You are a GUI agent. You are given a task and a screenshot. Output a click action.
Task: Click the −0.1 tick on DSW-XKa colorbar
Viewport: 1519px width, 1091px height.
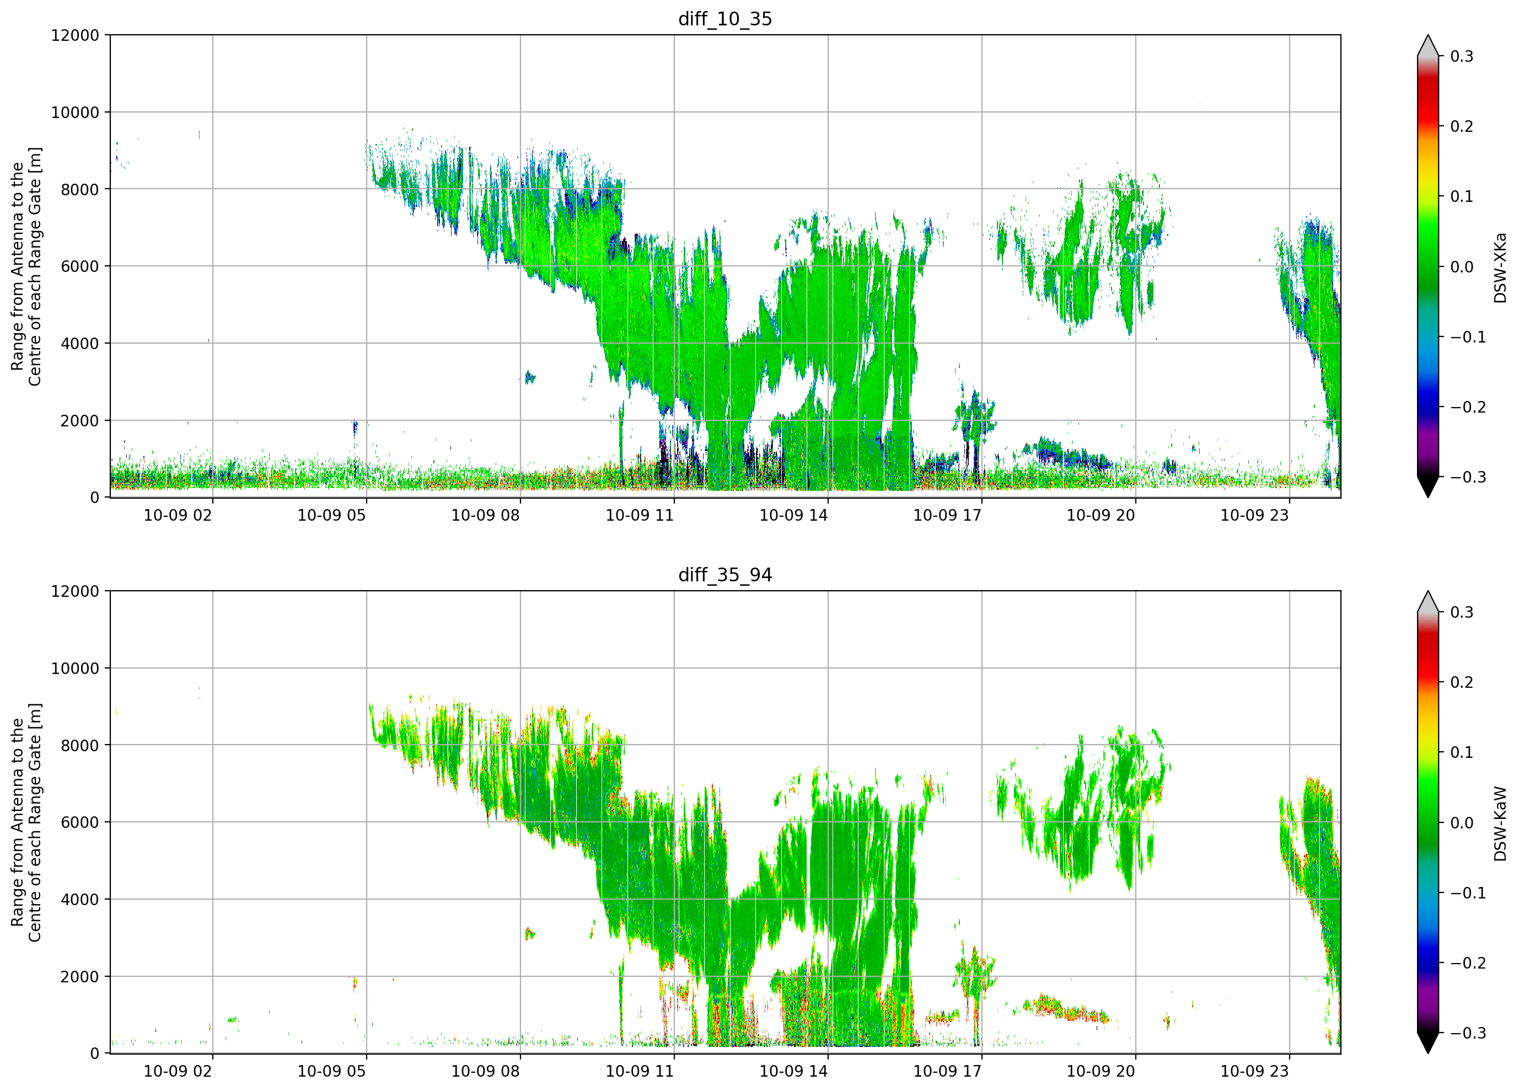(x=1468, y=337)
